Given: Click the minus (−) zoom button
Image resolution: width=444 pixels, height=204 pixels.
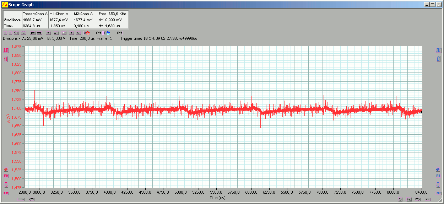Looking at the screenshot, I should click(x=10, y=33).
